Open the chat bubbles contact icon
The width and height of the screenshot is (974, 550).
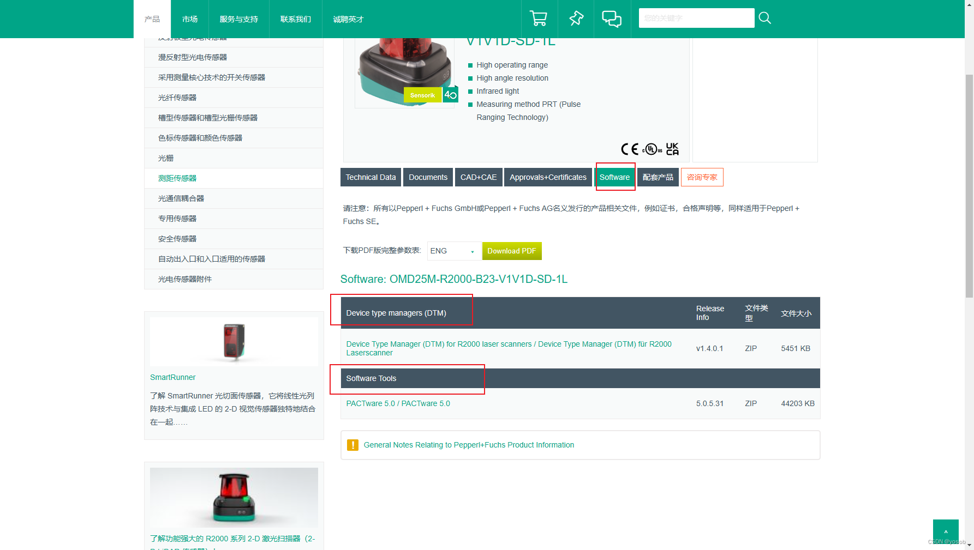tap(612, 19)
